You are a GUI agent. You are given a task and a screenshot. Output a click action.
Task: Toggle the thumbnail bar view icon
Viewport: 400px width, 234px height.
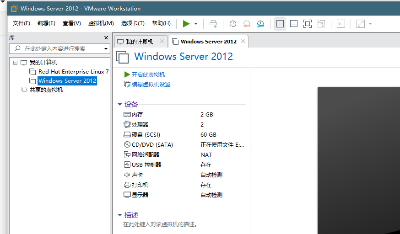(x=294, y=24)
